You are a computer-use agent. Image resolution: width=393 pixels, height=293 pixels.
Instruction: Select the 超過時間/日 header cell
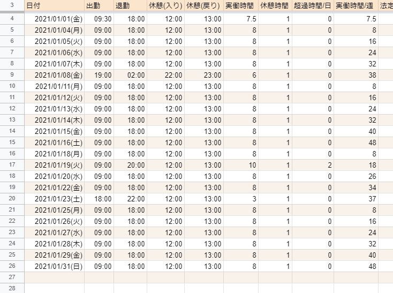313,5
